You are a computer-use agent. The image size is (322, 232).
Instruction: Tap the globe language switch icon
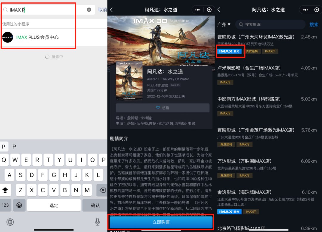point(10,222)
